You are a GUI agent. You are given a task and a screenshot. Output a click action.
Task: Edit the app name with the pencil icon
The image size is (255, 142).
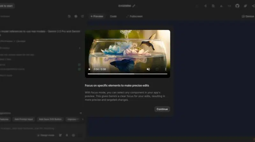pos(134,6)
